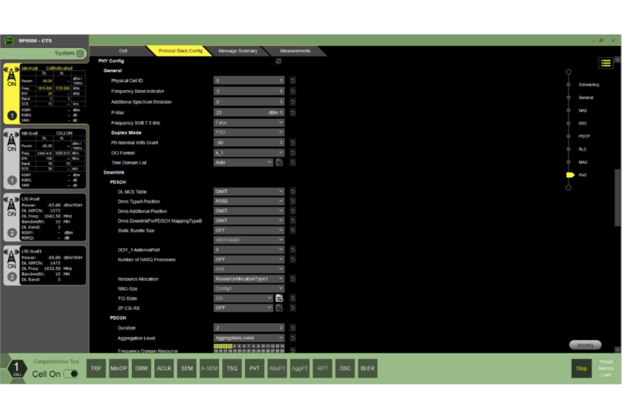Click the Stop button

point(581,368)
